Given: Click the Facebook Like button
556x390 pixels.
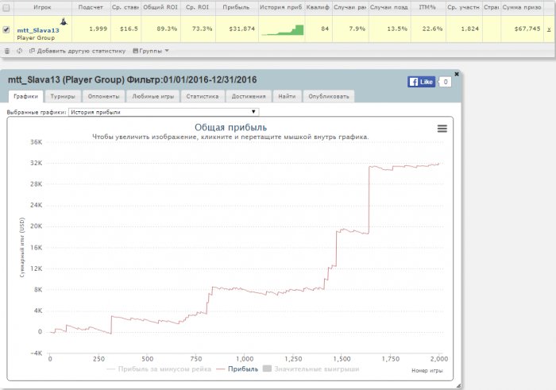Looking at the screenshot, I should coord(420,82).
